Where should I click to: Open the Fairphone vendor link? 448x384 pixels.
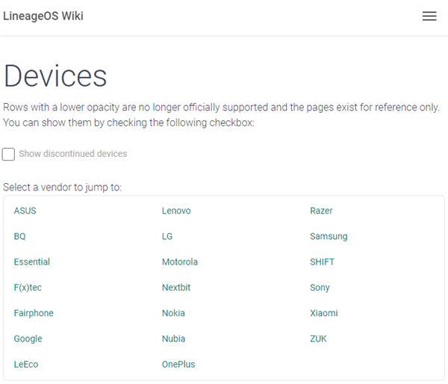(34, 313)
